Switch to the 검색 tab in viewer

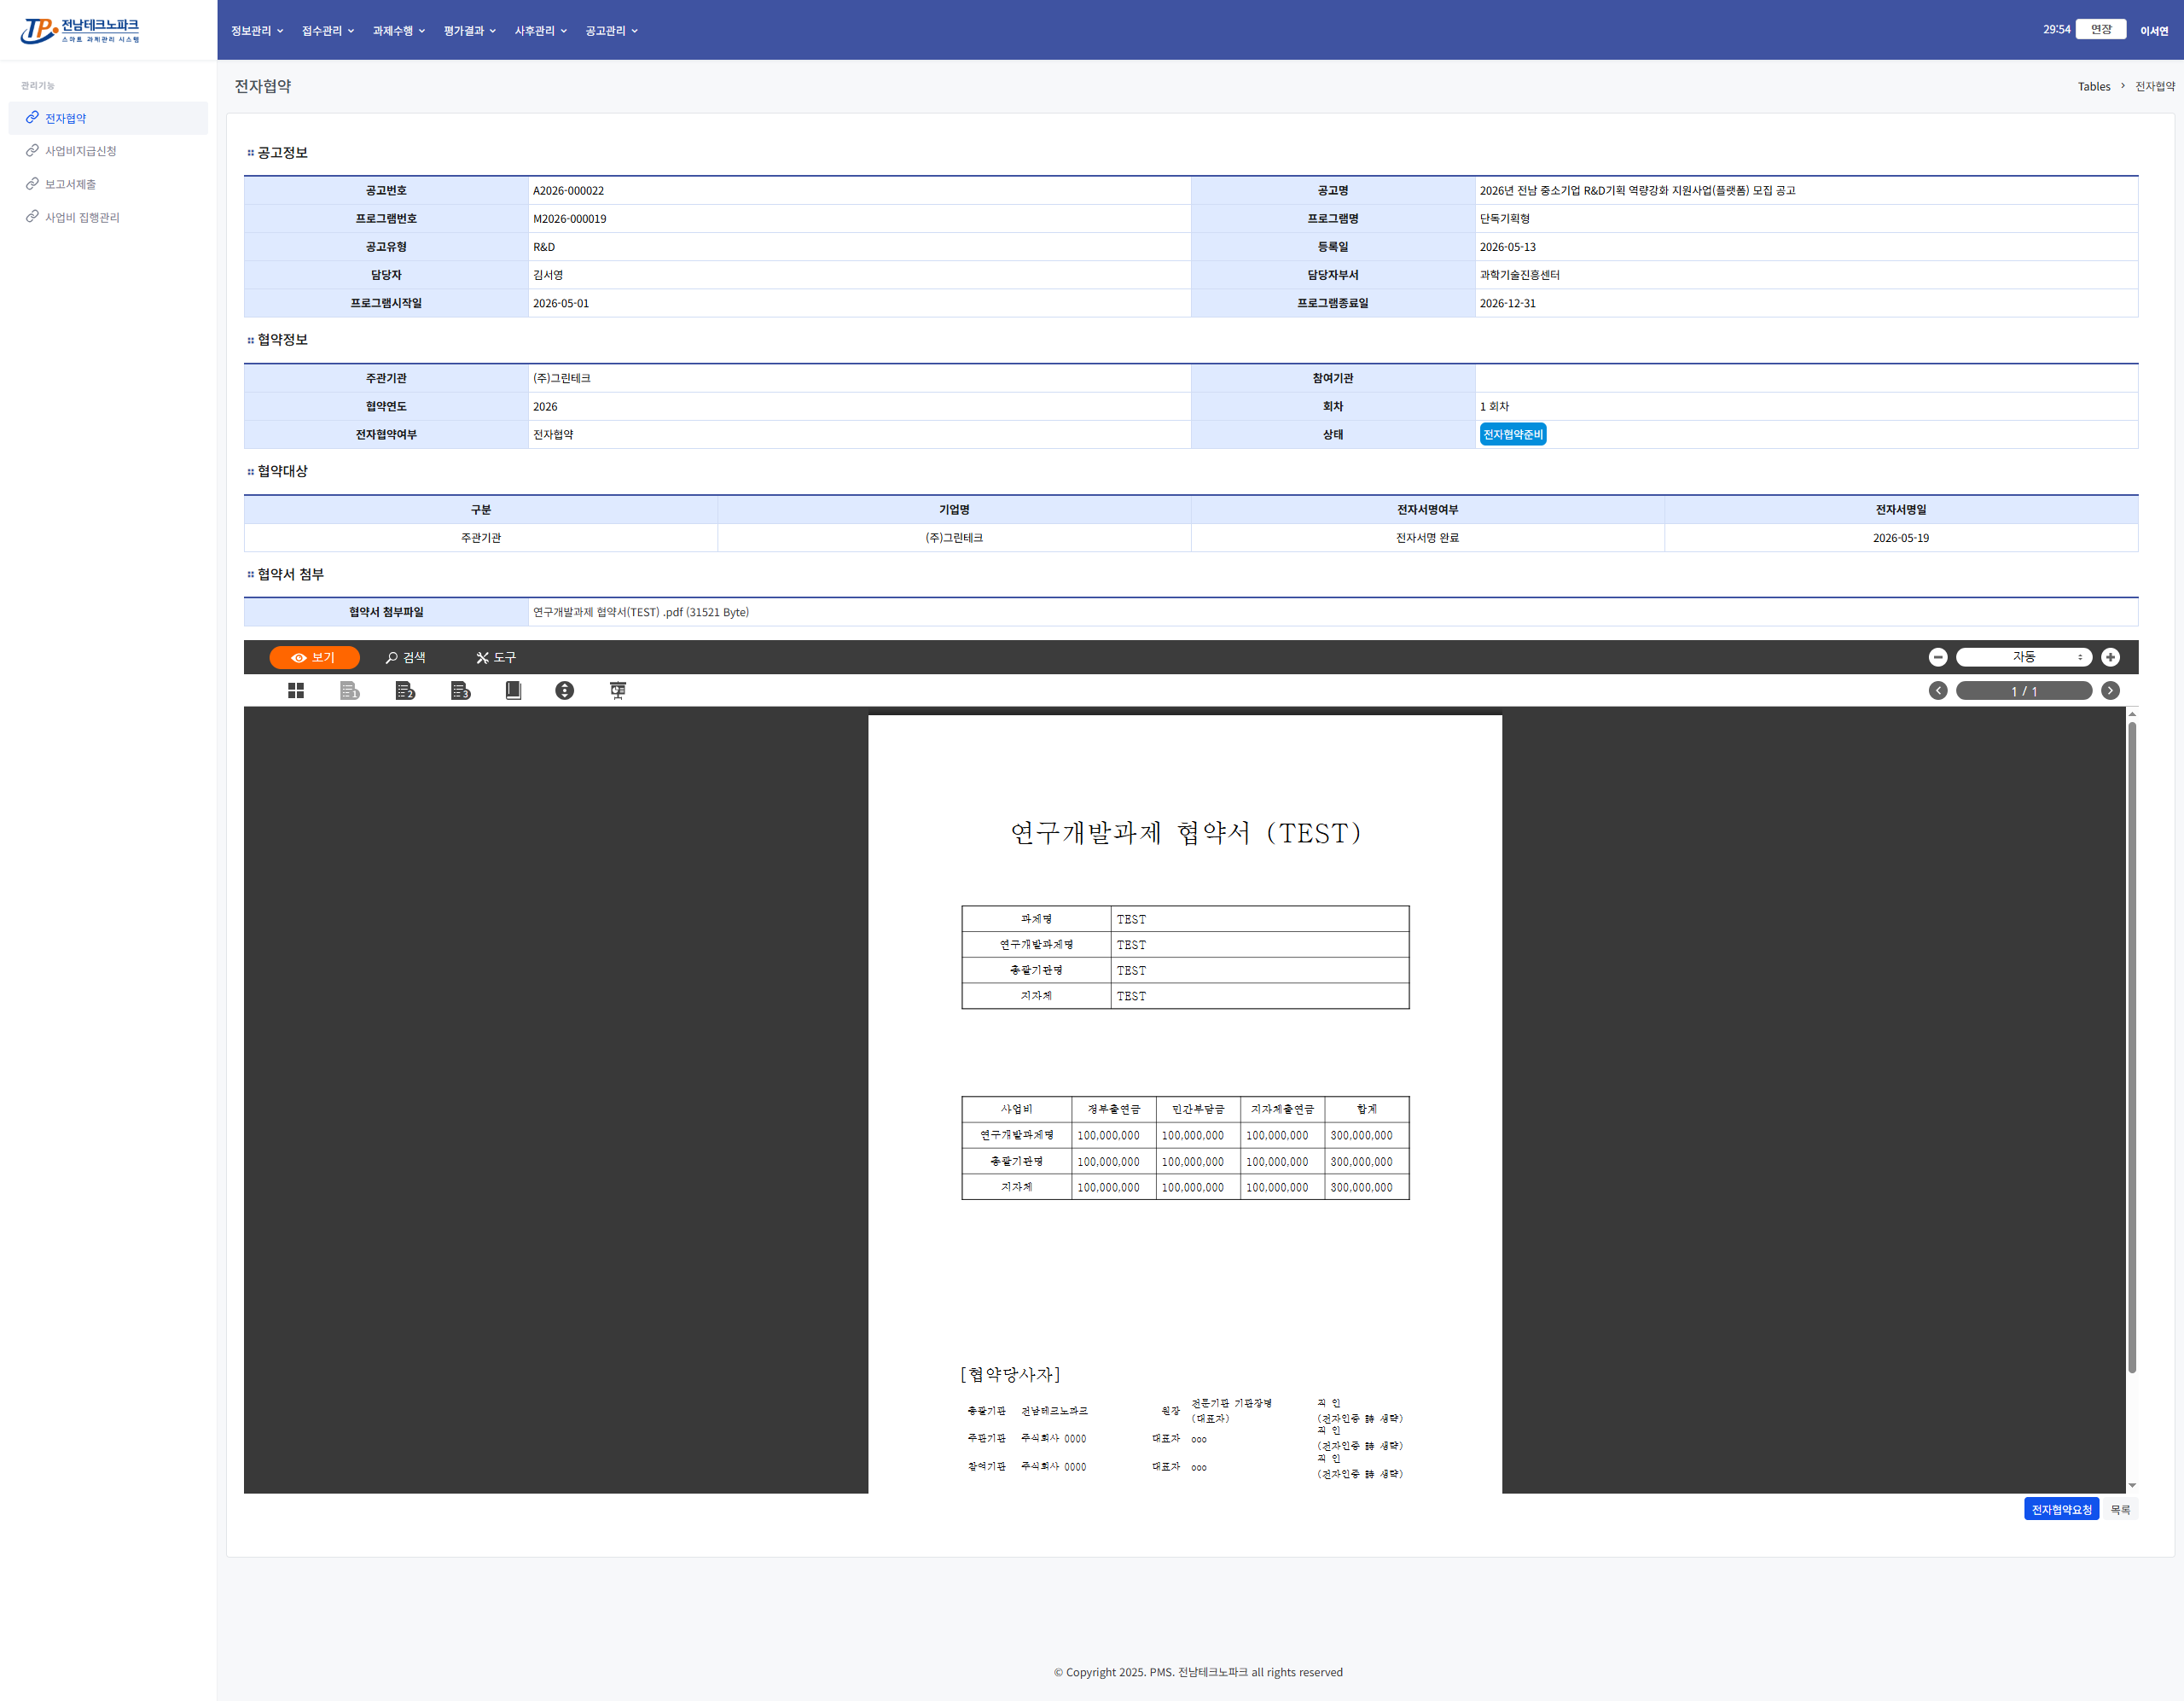(405, 657)
